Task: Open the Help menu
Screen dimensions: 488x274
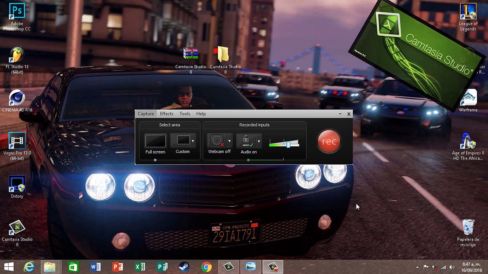Action: [x=201, y=114]
